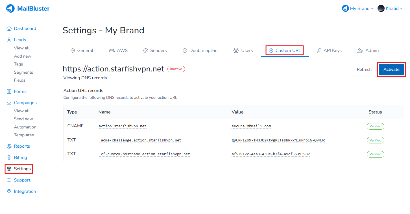410x214 pixels.
Task: Click the Campaigns envelope icon
Action: (9, 103)
